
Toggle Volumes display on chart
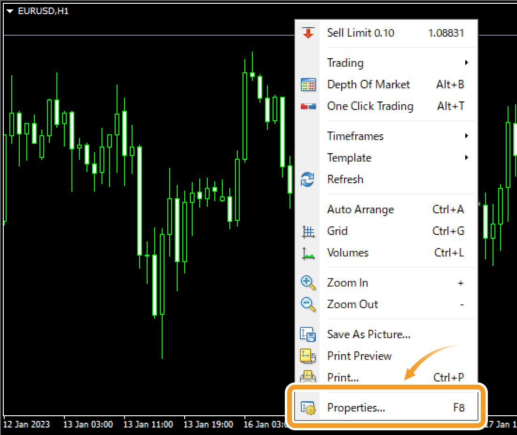[x=348, y=253]
